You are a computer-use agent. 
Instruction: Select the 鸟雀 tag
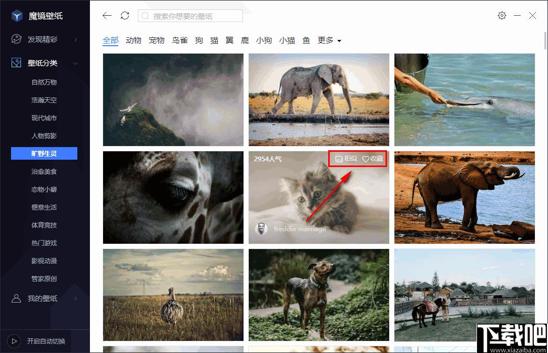(x=180, y=40)
